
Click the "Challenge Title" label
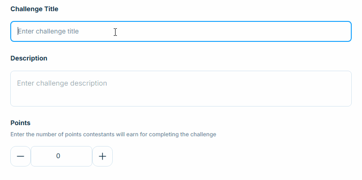tap(34, 9)
